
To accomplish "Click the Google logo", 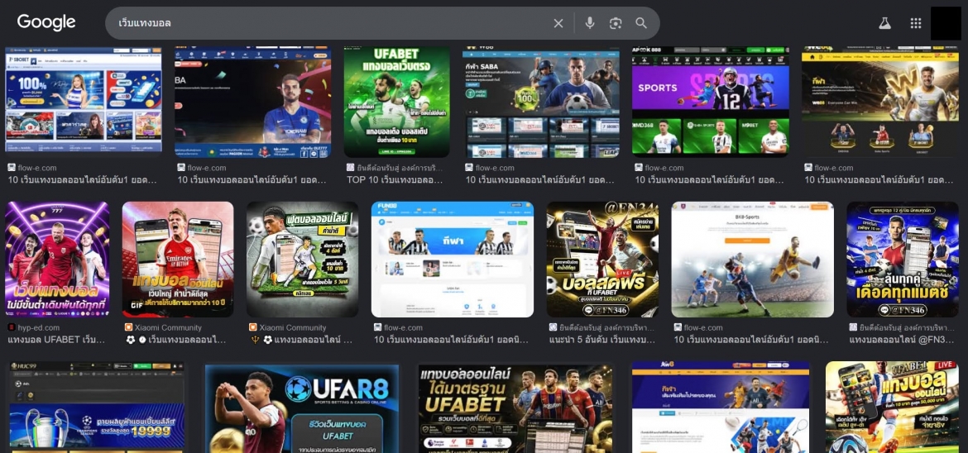I will tap(46, 23).
